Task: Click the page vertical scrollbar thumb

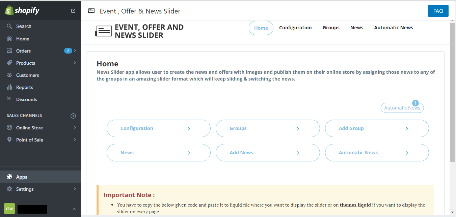Action: click(x=453, y=92)
